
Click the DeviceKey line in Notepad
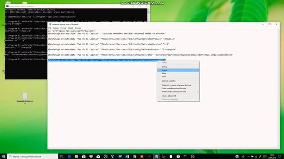coord(141,55)
